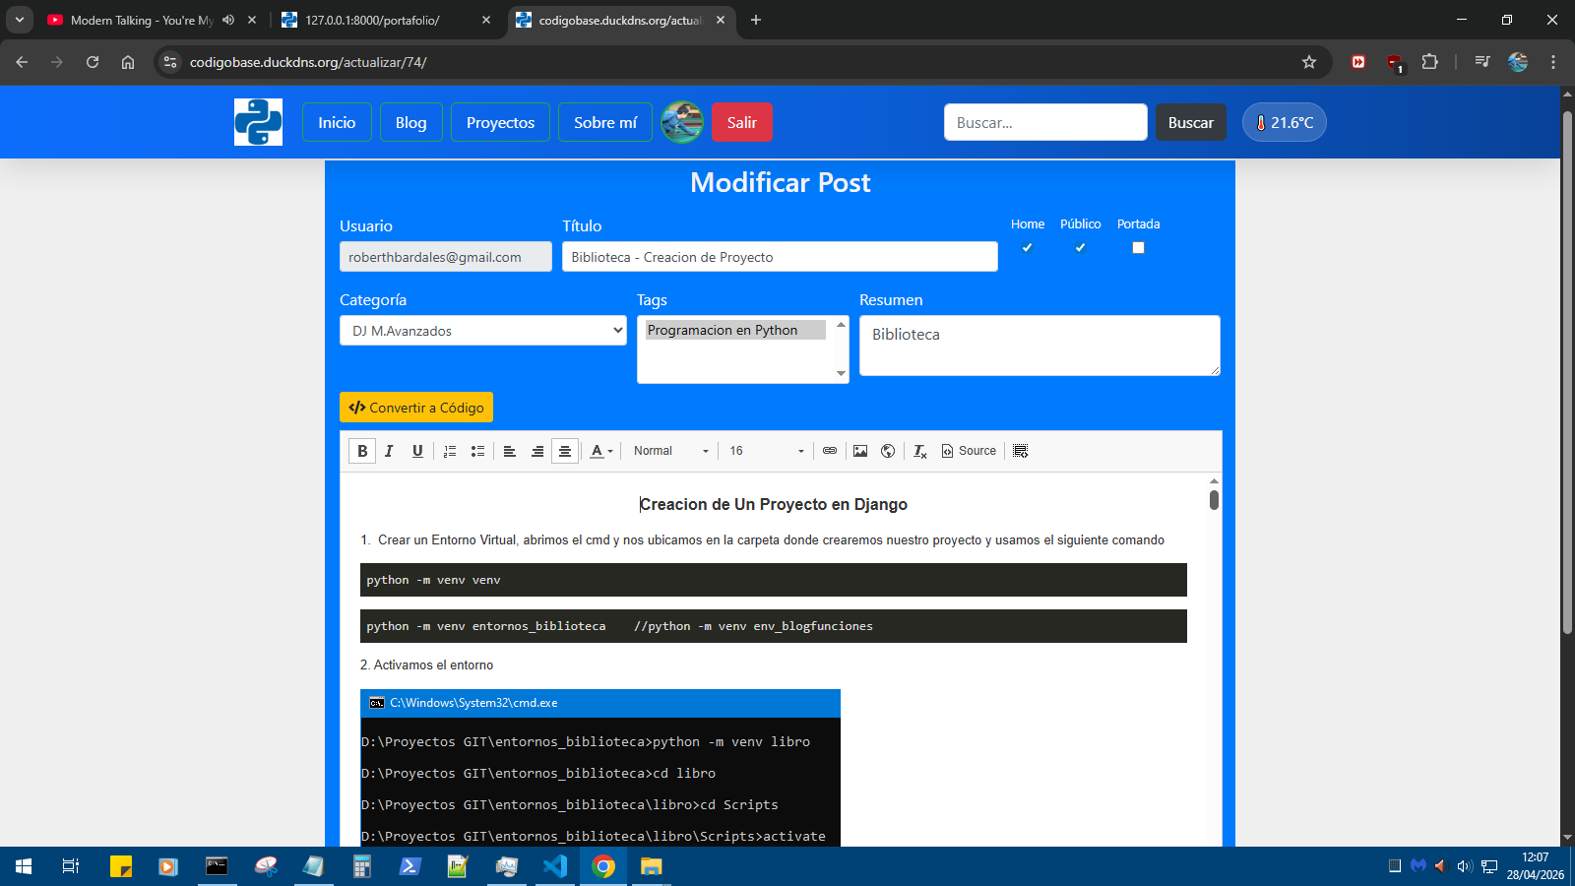Open Visual Studio Code from taskbar
Image resolution: width=1575 pixels, height=886 pixels.
coord(555,866)
